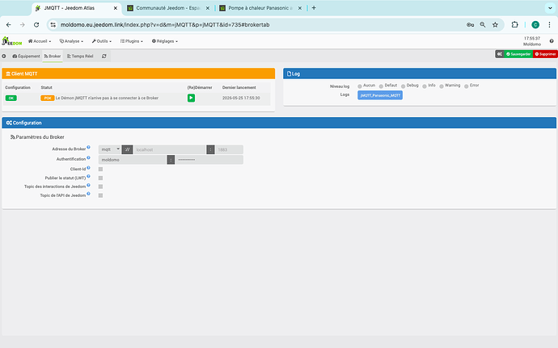Switch to Communauté Jeedom browser tab
Screen dimensions: 558x348
click(x=168, y=8)
